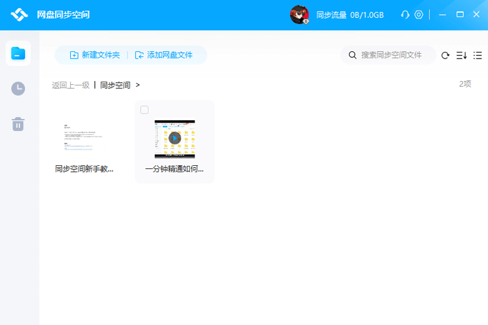Click the 同步流量 0B/1.0GB usage indicator
Image resolution: width=488 pixels, height=325 pixels.
tap(350, 15)
